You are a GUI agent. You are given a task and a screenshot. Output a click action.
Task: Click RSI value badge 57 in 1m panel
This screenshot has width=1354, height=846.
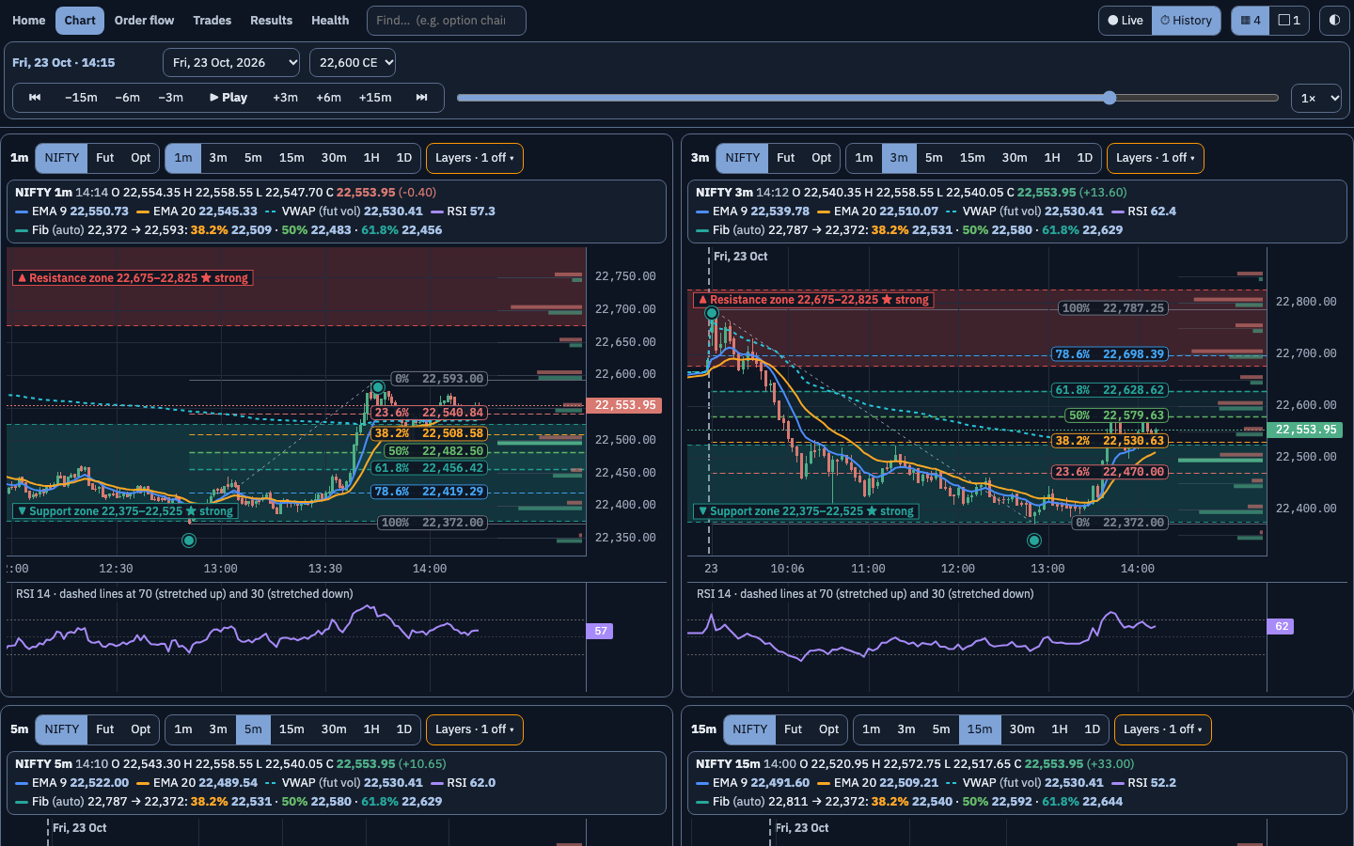coord(601,632)
